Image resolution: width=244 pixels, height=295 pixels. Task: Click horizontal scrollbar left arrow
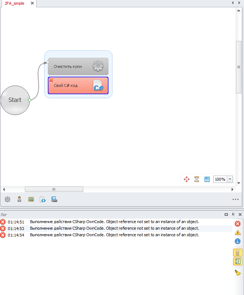(x=4, y=189)
